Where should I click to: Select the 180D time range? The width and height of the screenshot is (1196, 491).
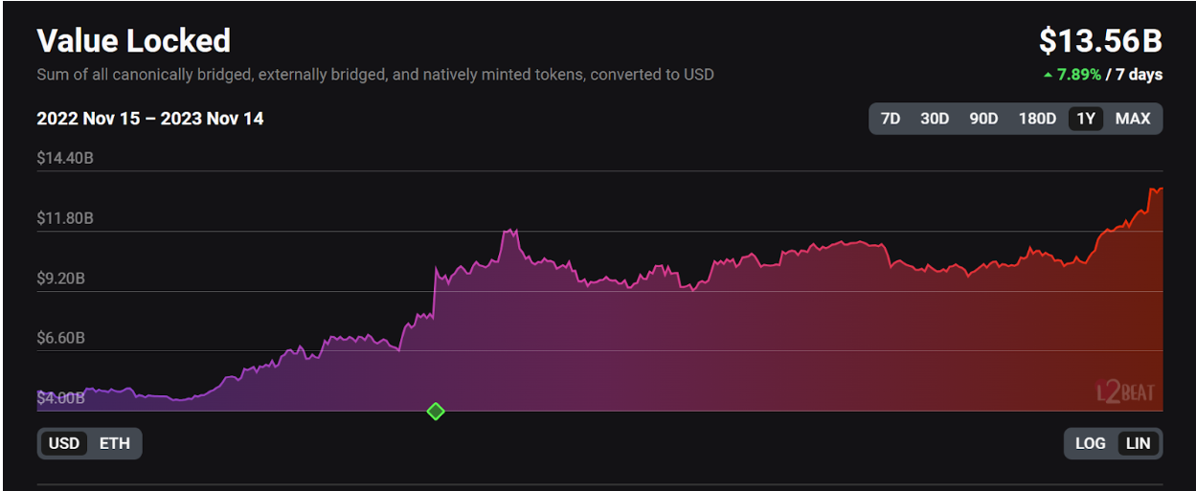1037,119
